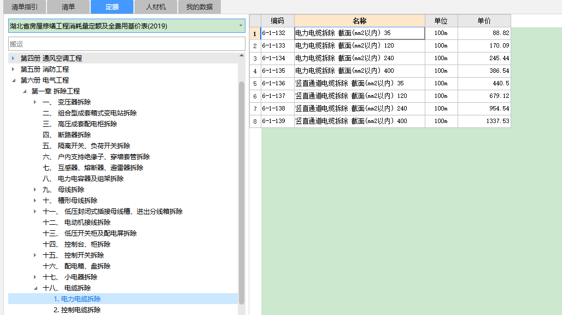Select 竖直通道电缆拆除 截面 35 name cell
This screenshot has height=315, width=562.
click(360, 84)
